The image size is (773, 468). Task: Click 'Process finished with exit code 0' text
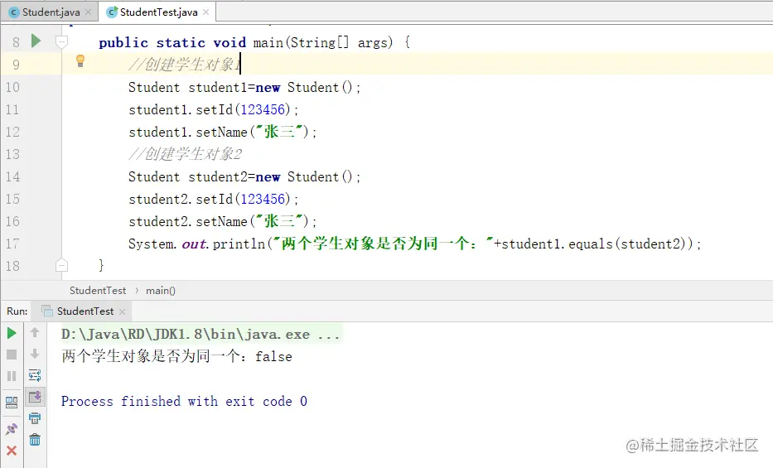coord(184,402)
